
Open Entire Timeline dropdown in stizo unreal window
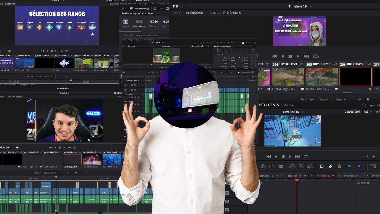coord(53,173)
